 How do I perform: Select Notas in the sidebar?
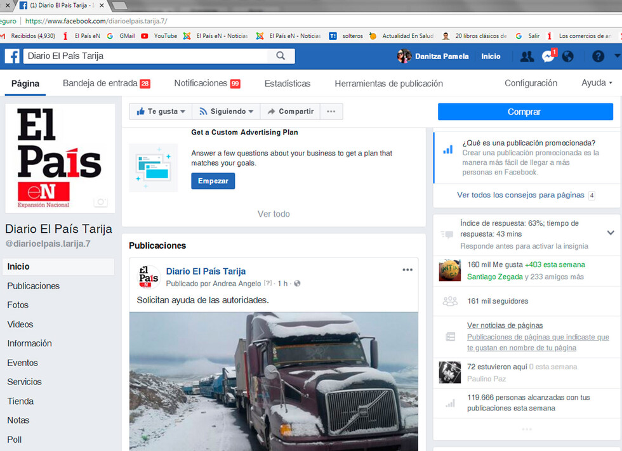click(18, 421)
